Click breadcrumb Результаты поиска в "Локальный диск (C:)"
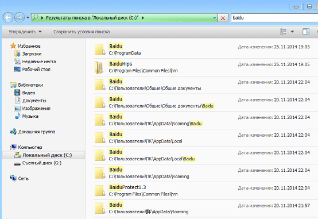The width and height of the screenshot is (318, 219). click(92, 18)
